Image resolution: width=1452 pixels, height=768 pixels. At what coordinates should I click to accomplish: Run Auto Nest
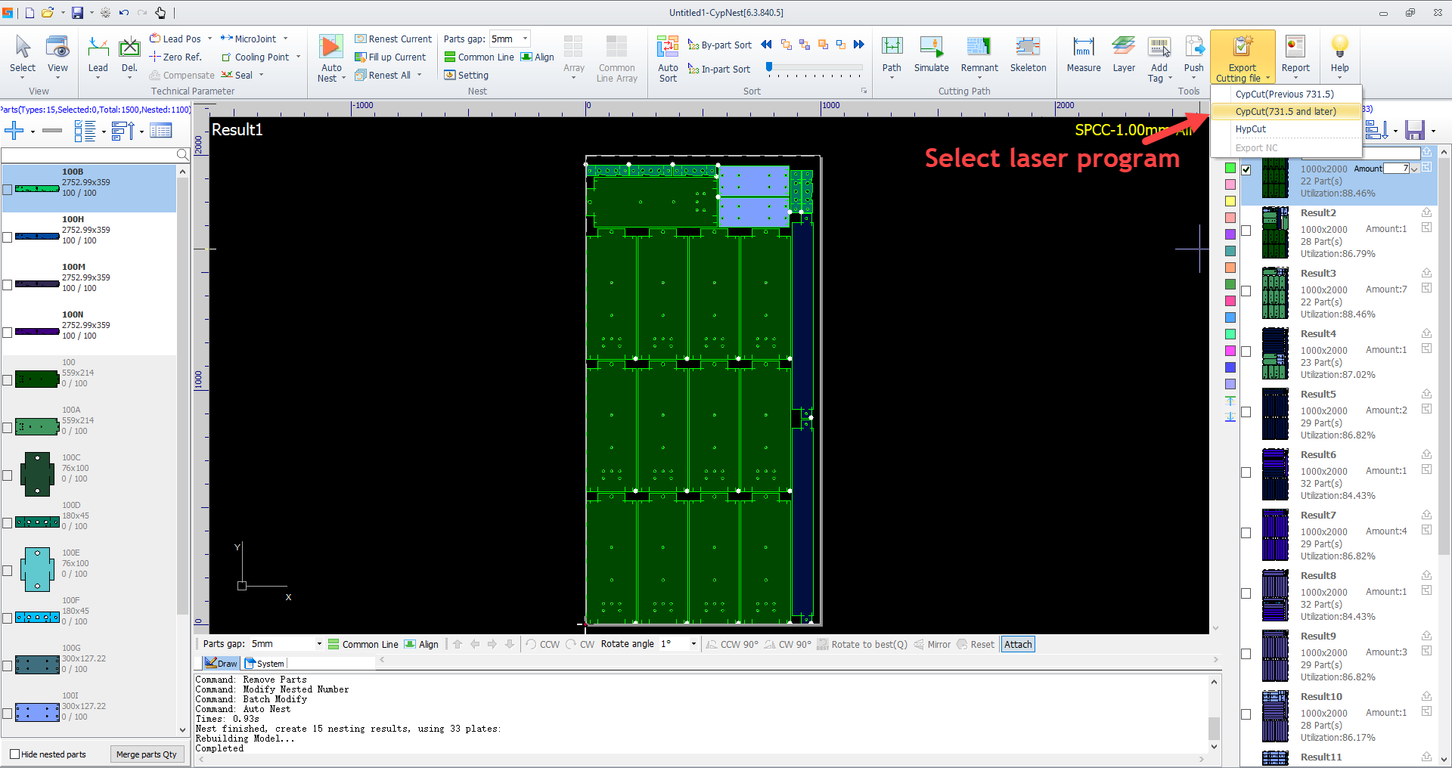point(331,58)
